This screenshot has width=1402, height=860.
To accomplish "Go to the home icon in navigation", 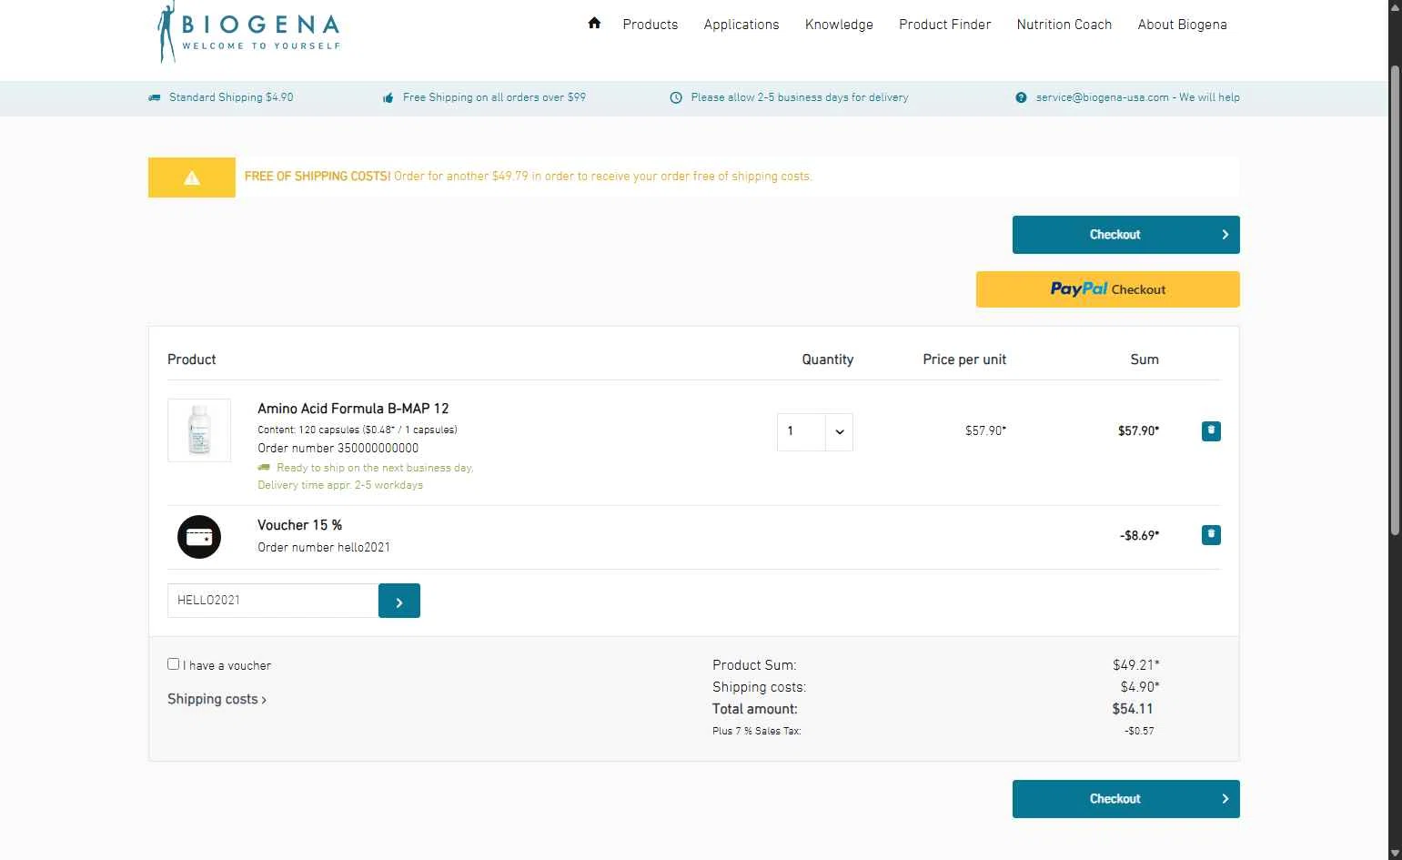I will click(594, 24).
